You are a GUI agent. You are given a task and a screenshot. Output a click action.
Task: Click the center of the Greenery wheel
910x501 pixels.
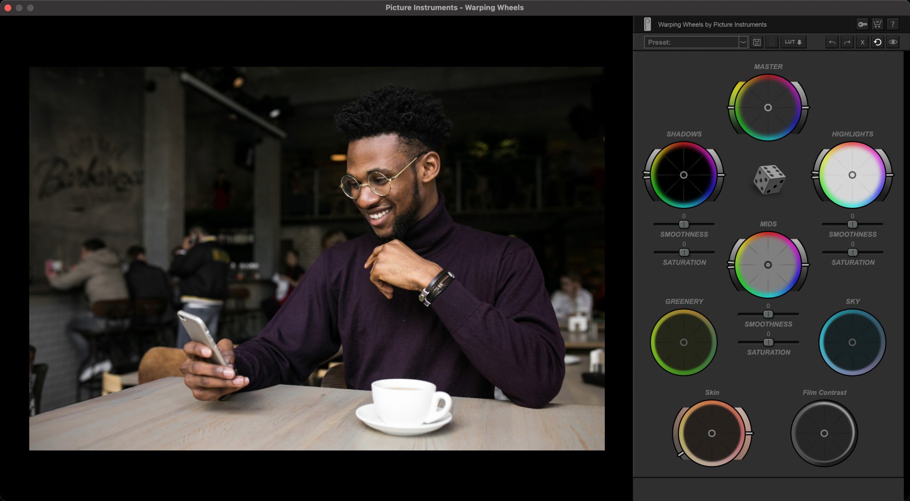click(x=683, y=342)
